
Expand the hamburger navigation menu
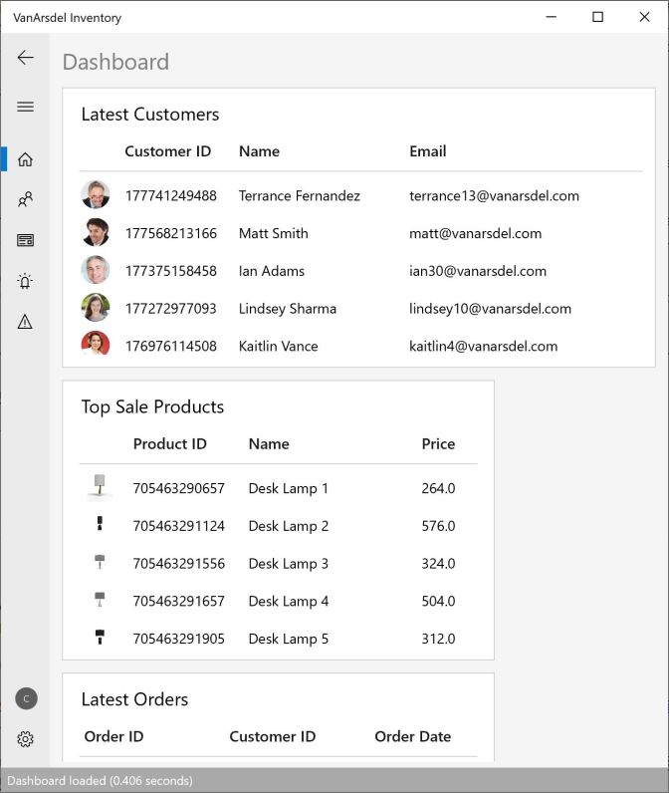click(x=26, y=107)
